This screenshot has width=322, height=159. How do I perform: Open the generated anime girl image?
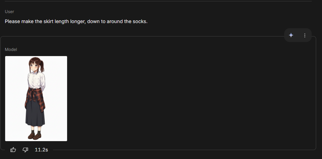(x=36, y=98)
